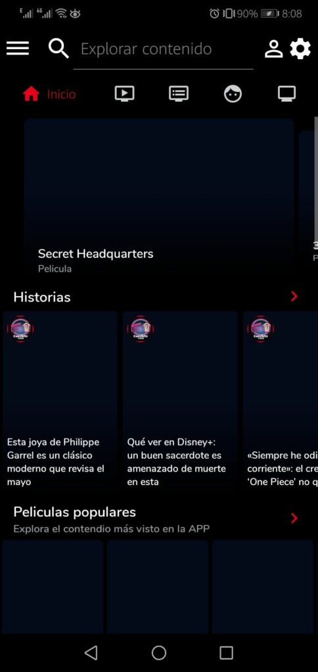Viewport: 318px width, 672px height.
Task: Open the Qué ver en Disney+ story
Action: coord(180,400)
